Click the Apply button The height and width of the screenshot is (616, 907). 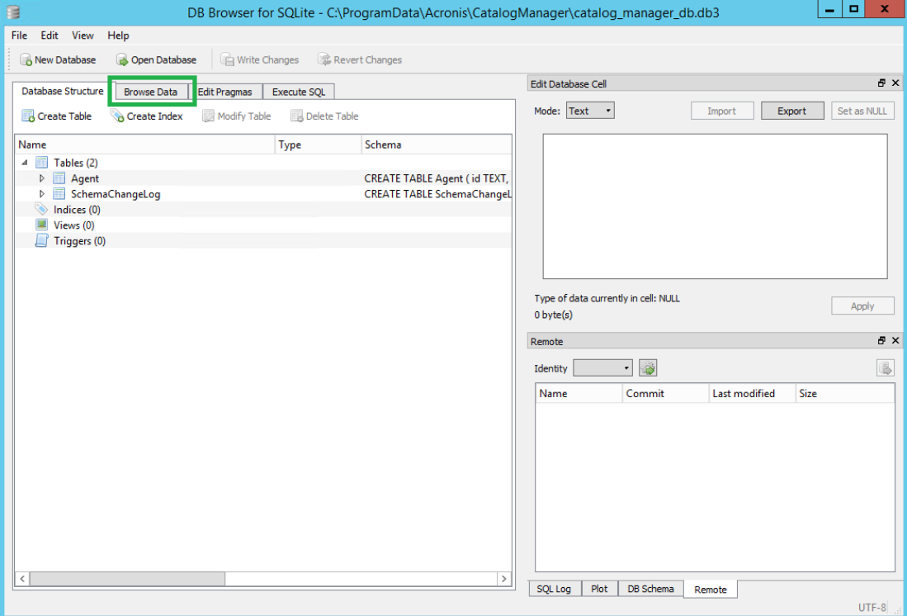(862, 306)
